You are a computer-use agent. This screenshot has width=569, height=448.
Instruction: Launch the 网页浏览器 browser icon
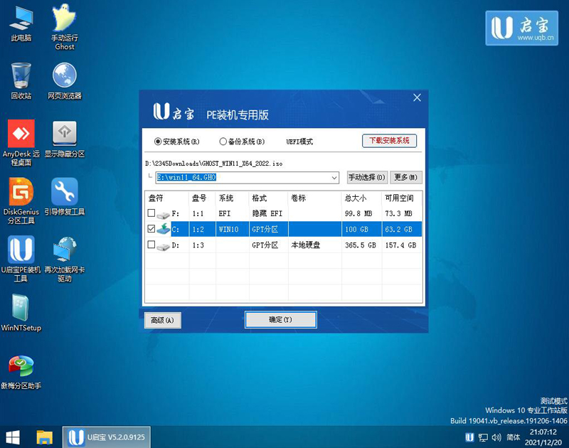pos(65,81)
